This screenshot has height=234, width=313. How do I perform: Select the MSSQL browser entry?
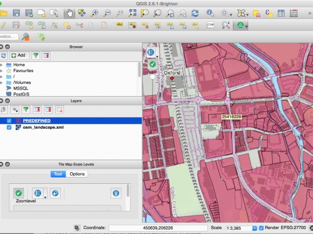point(21,88)
